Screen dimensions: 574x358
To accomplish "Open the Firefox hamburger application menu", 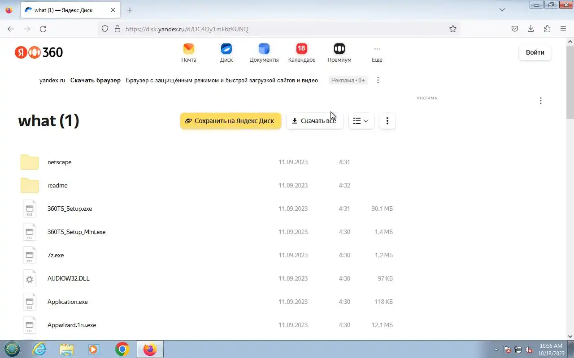I will pyautogui.click(x=563, y=29).
